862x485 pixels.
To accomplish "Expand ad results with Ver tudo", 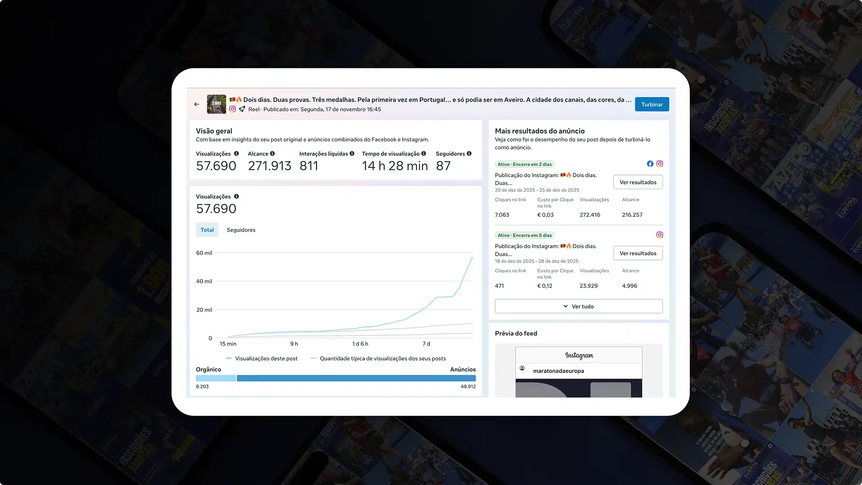I will [x=578, y=306].
